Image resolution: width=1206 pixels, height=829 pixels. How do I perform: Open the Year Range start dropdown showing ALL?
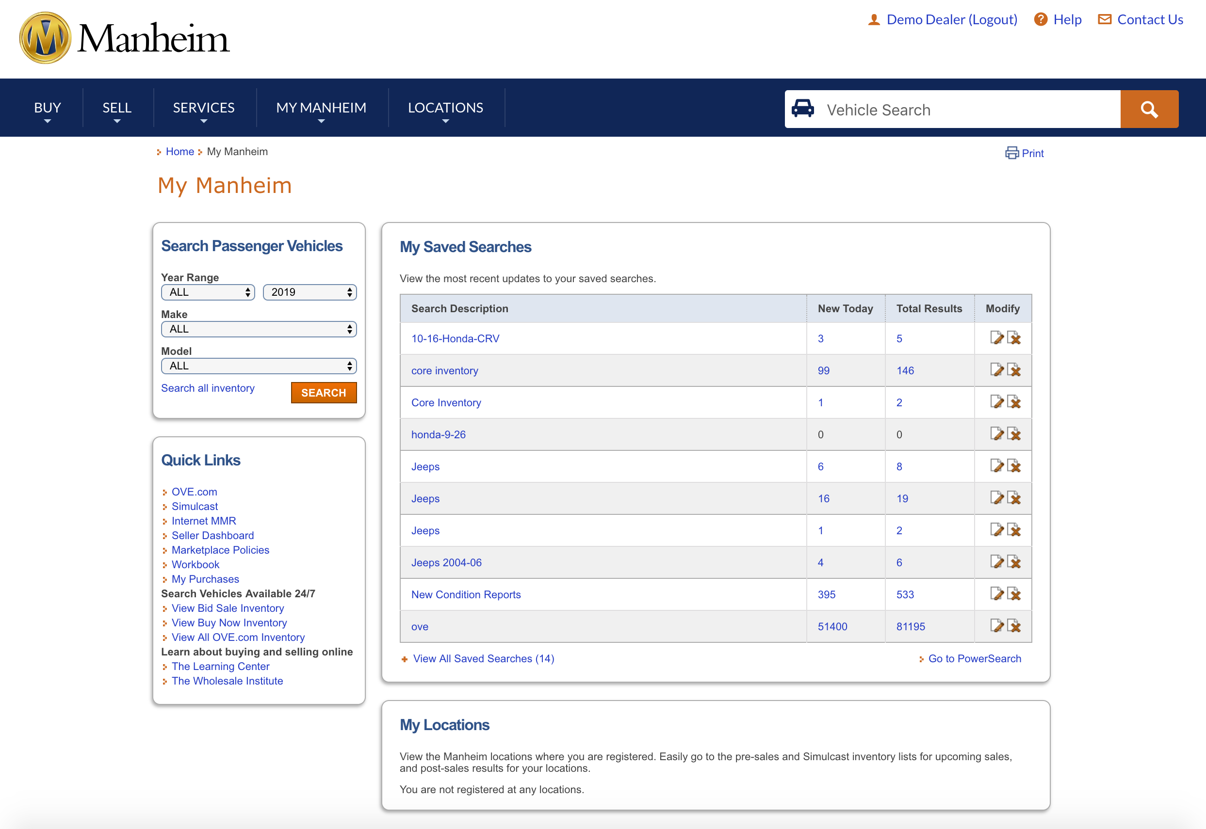[x=208, y=292]
